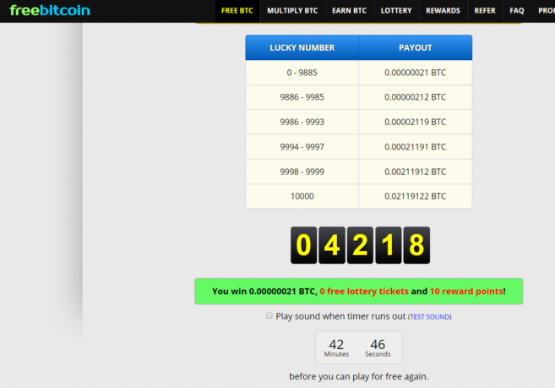
Task: Select the 9886 - 9985 range cell
Action: pos(302,97)
